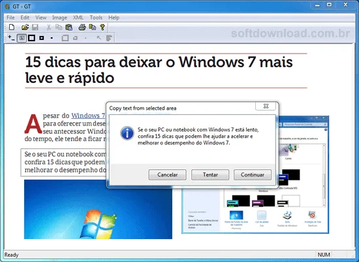Click the blue info icon in dialog
The height and width of the screenshot is (262, 359).
coord(127,133)
